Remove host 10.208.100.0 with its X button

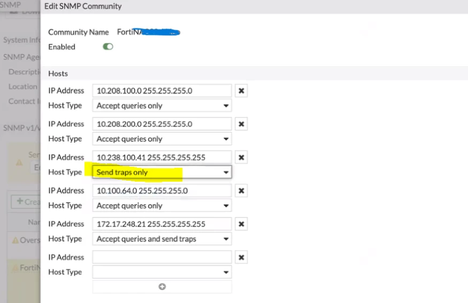(x=241, y=91)
